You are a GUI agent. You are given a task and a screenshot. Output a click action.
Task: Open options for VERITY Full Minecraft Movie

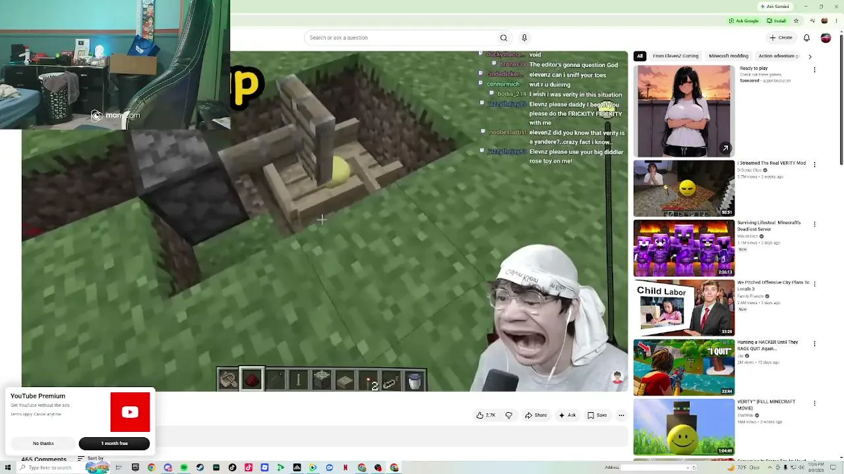[x=814, y=404]
